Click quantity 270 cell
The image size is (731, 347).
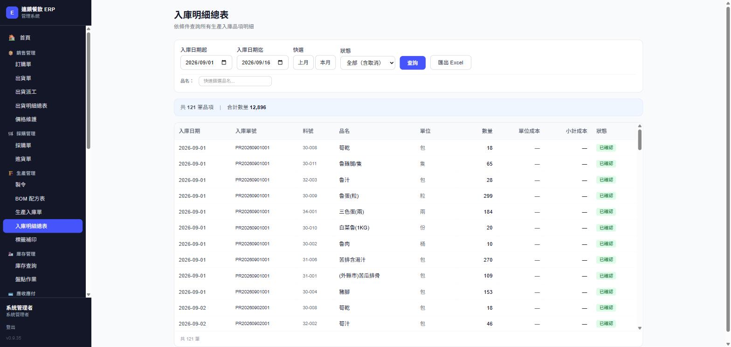click(x=488, y=260)
